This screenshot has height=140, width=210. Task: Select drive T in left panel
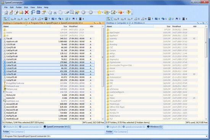(x=47, y=19)
